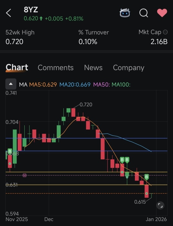Viewport: 173px width, 226px height.
Task: Click the leftmost B buy marker in November
Action: pos(10,152)
